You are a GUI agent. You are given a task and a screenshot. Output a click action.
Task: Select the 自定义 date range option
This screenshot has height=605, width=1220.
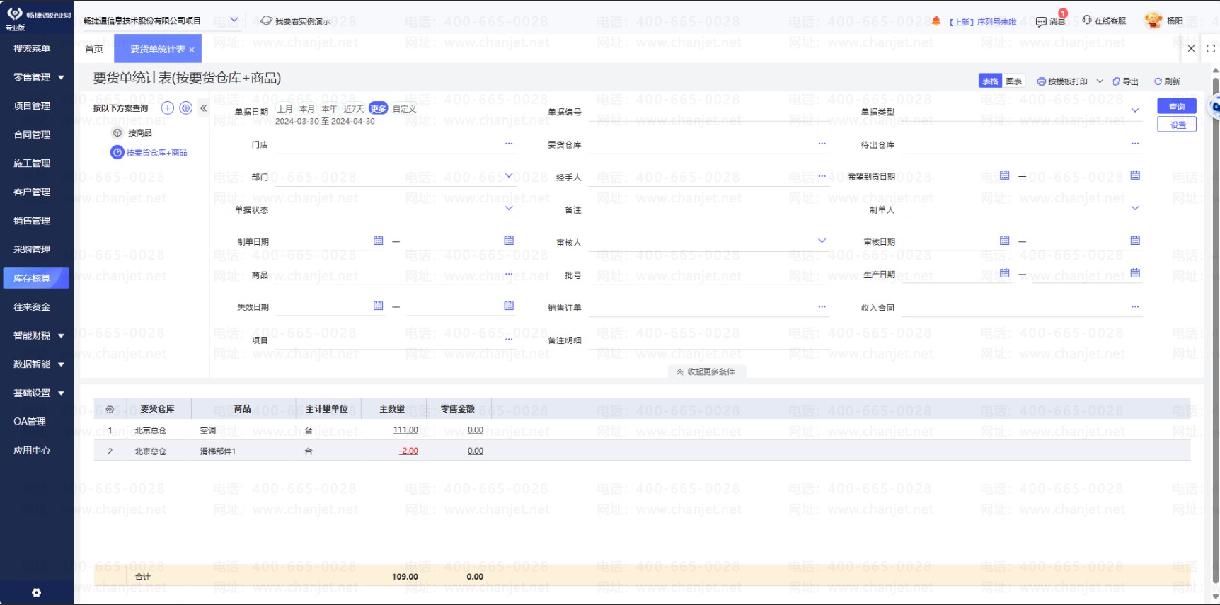405,108
